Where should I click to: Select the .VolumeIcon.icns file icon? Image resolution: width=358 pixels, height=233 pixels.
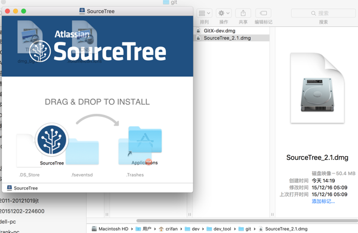pyautogui.click(x=85, y=37)
